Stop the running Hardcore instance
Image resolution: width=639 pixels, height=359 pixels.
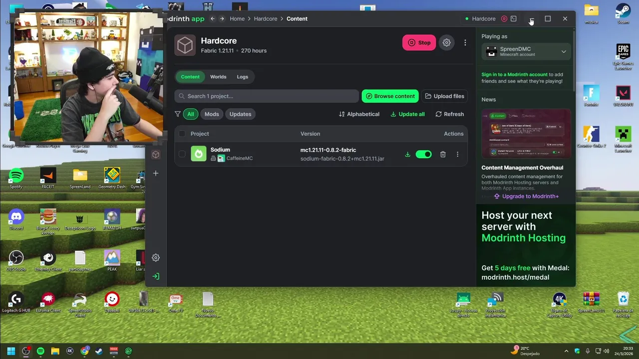coord(419,43)
